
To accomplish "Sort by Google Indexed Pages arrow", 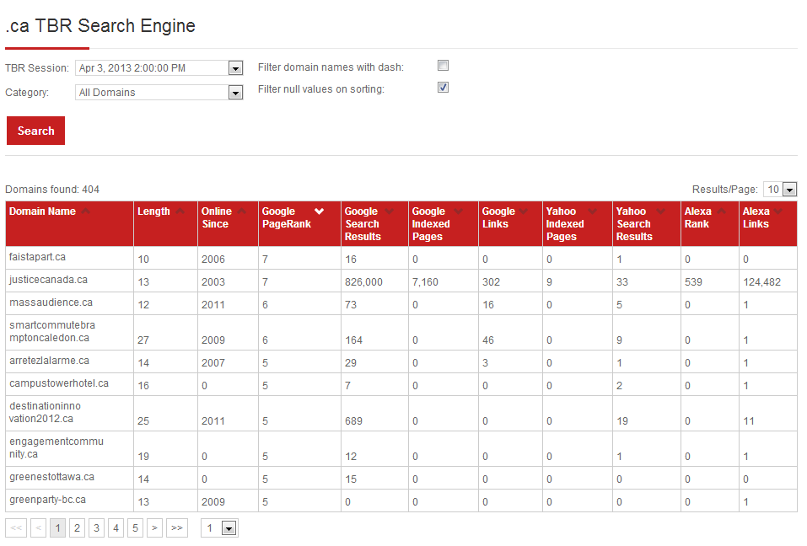I will point(458,211).
